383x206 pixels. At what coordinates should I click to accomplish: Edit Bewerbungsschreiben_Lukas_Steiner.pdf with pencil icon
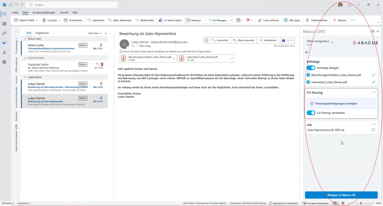(x=373, y=75)
